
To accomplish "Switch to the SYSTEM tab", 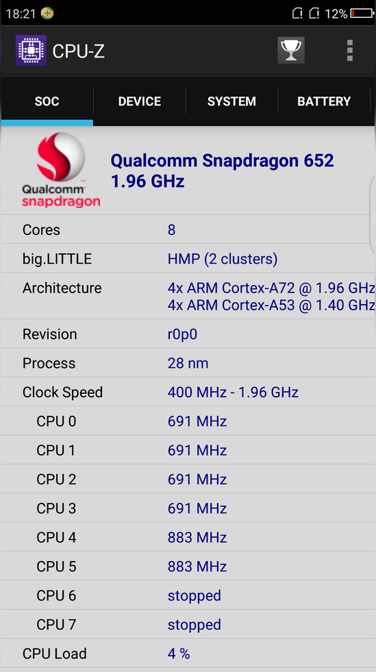I will [231, 101].
